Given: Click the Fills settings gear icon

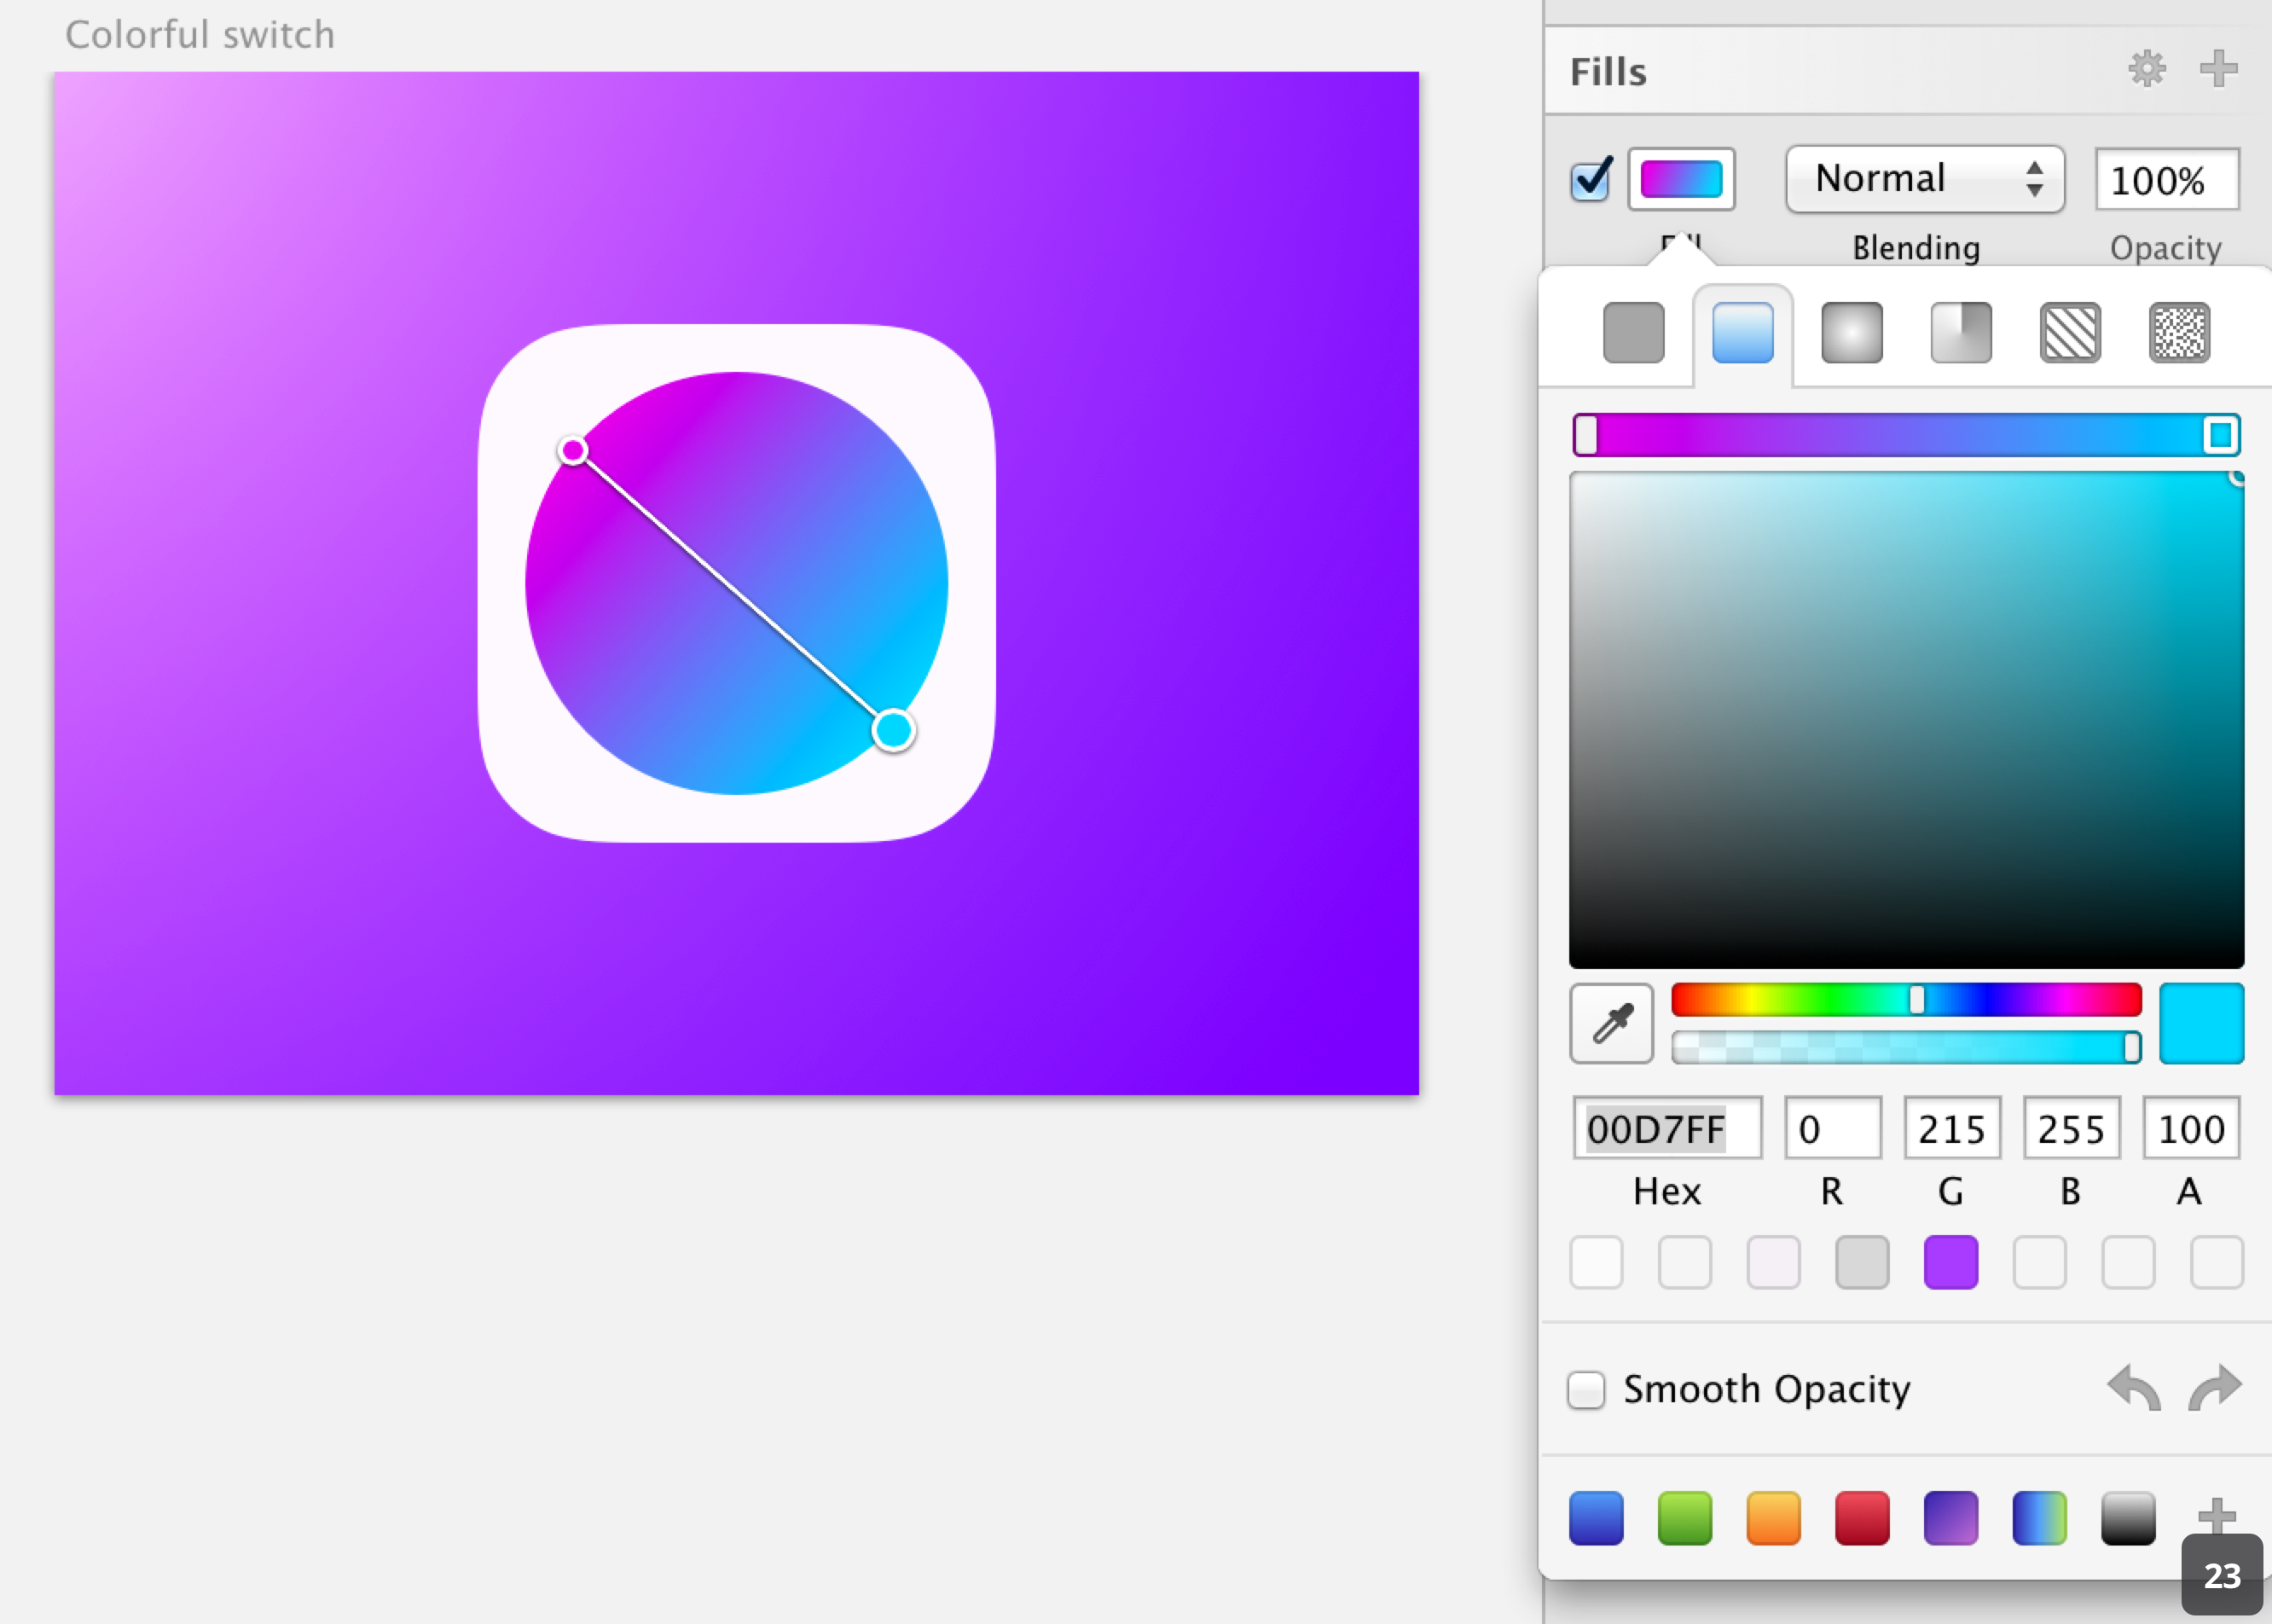Looking at the screenshot, I should (x=2146, y=69).
